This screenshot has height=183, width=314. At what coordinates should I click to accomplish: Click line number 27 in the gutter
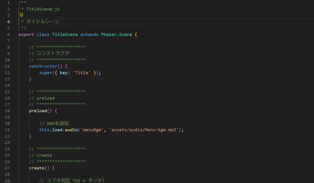coord(7,168)
